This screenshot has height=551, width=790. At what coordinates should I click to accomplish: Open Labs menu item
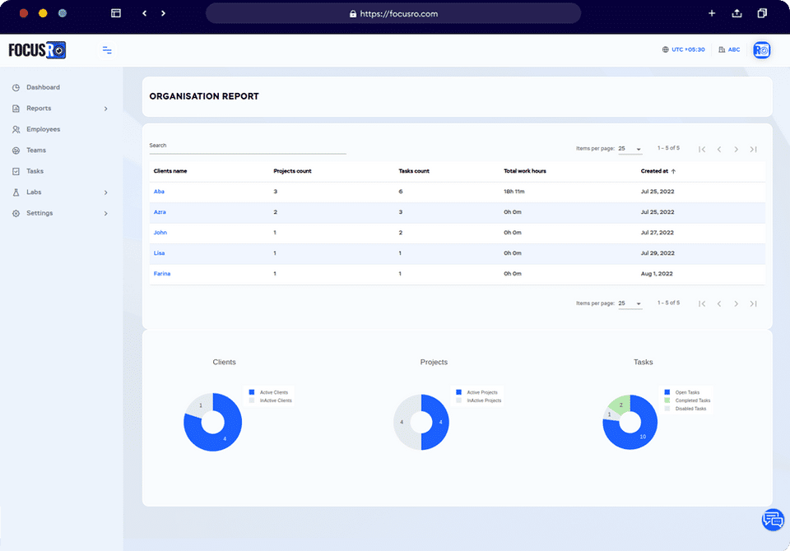click(34, 192)
